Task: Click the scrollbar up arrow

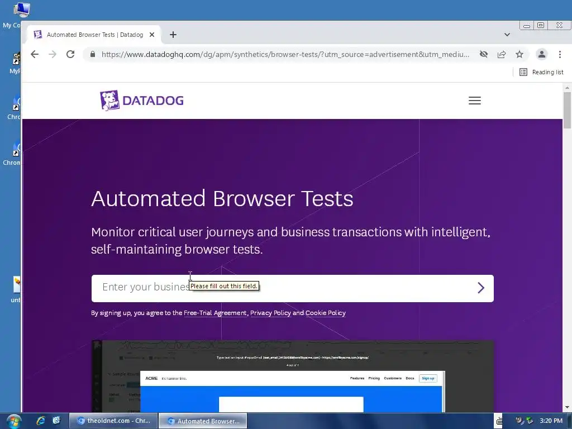Action: (567, 88)
